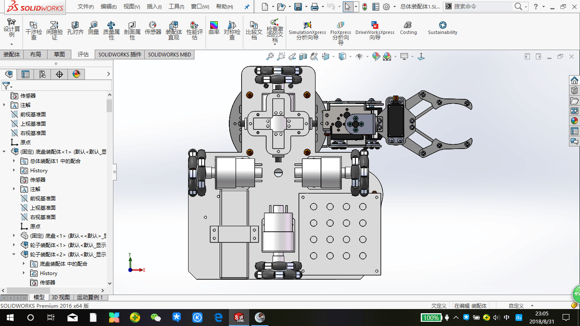Launch the 曲率 curvature display tool

tap(214, 28)
